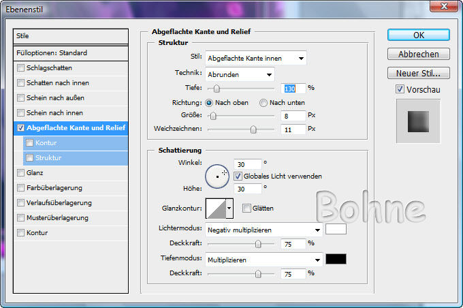463x308 pixels.
Task: Click the Weichzeichnen pixel input field
Action: tap(293, 129)
